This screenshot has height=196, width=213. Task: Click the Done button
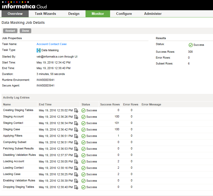coord(26,31)
